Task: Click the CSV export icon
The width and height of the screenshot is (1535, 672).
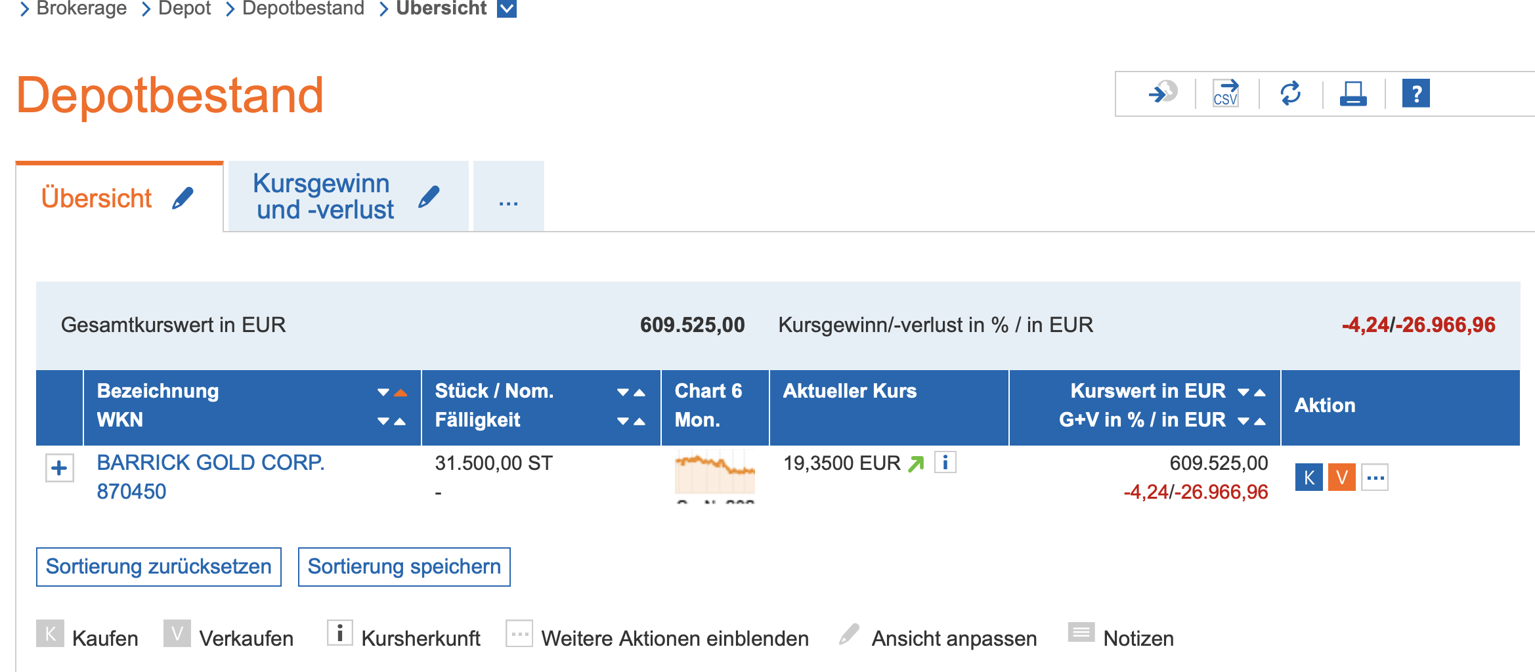Action: click(x=1225, y=93)
